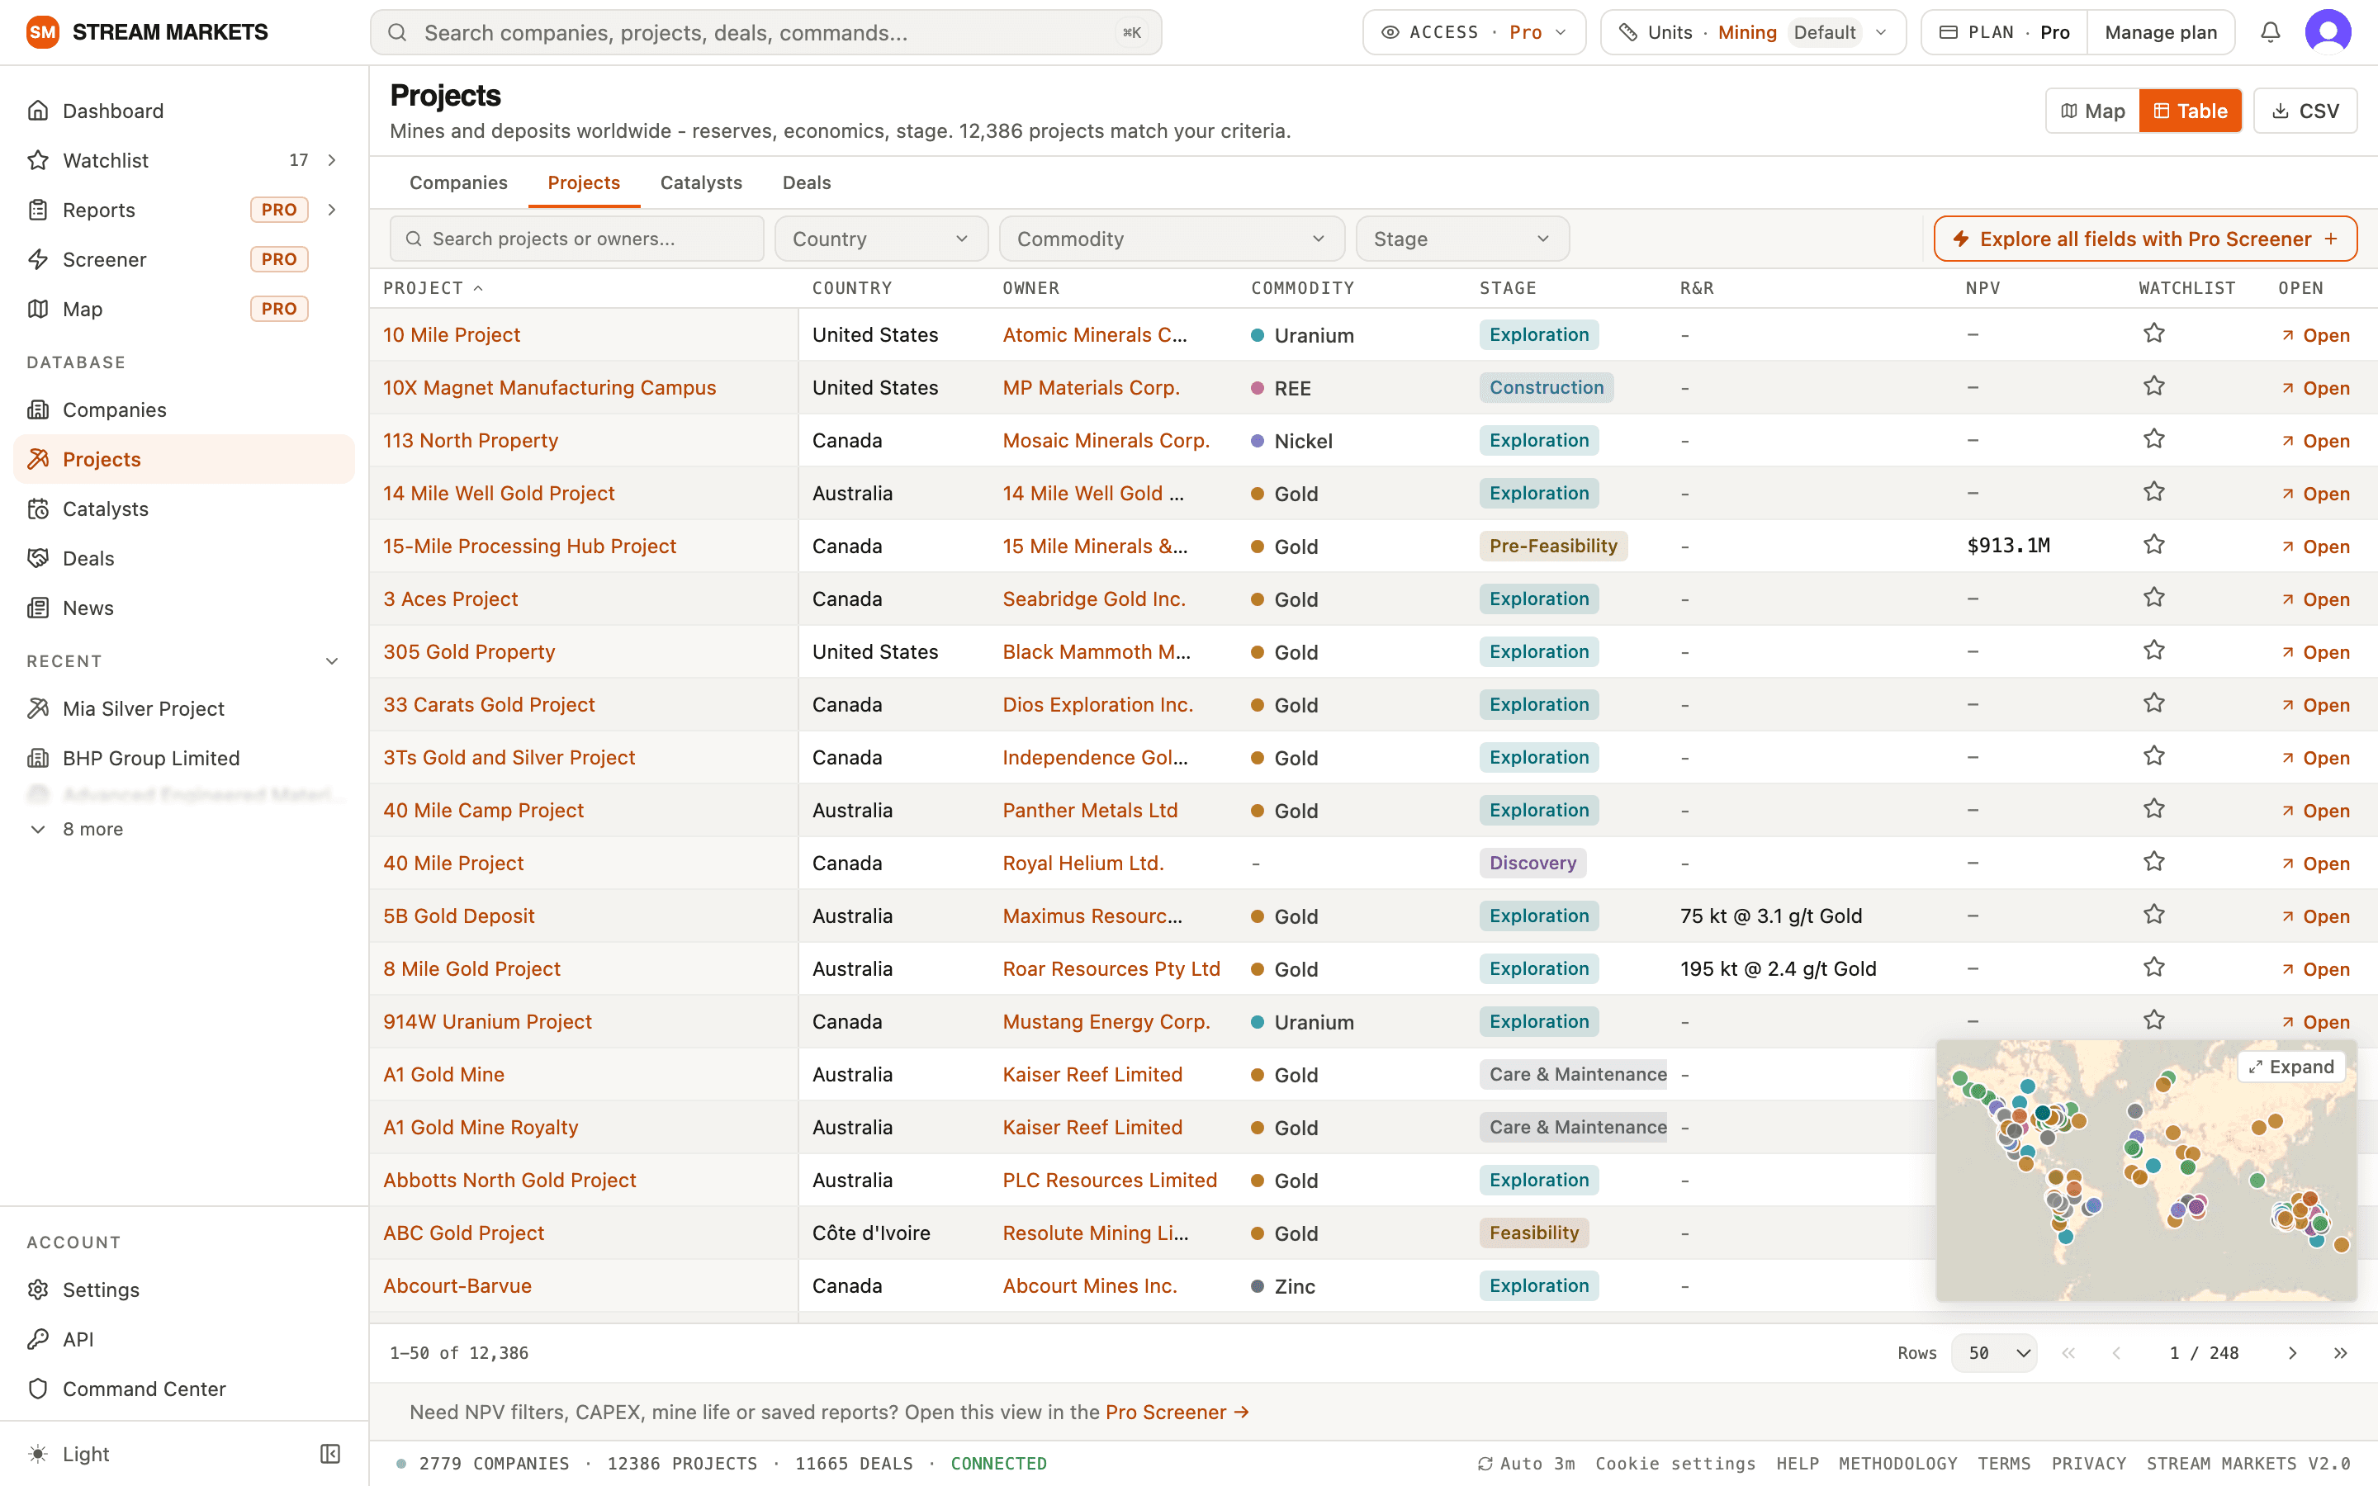Open owner Seabridge Gold Inc.
Viewport: 2378px width, 1486px height.
pyautogui.click(x=1094, y=599)
